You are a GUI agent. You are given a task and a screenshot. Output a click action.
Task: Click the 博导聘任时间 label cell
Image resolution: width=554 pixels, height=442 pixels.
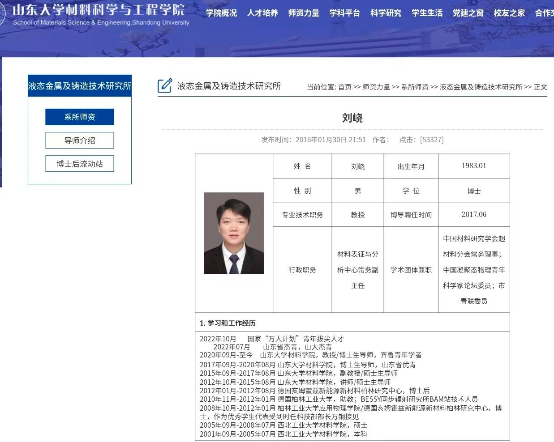[411, 215]
